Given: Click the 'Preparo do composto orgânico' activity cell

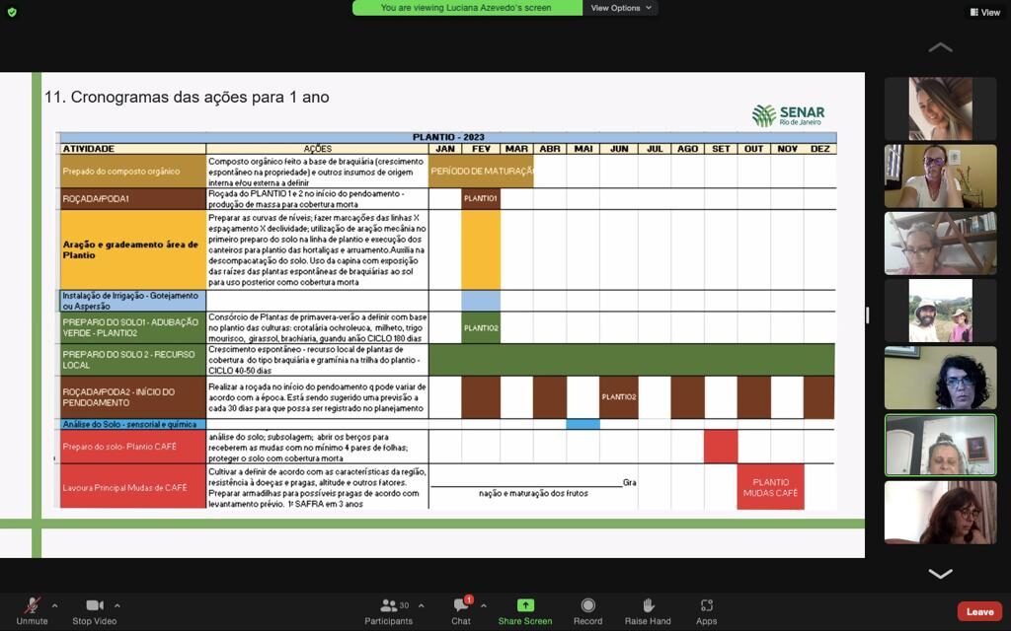Looking at the screenshot, I should [133, 172].
